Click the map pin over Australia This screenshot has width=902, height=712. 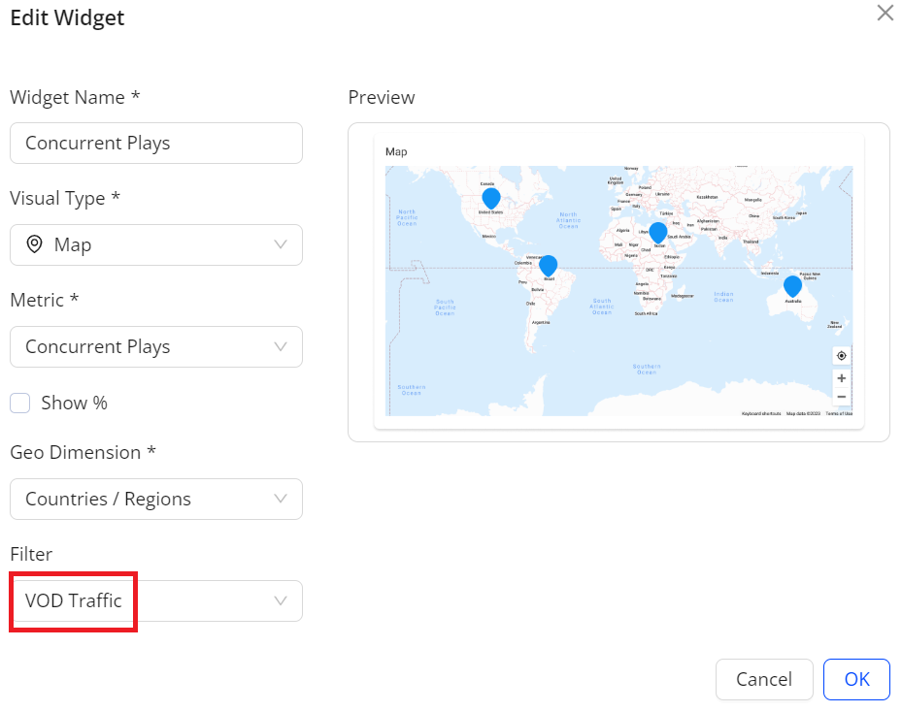tap(792, 285)
